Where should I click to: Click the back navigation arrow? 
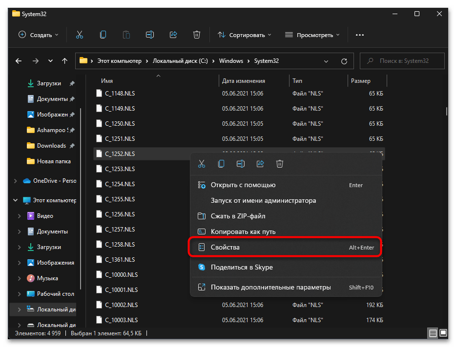pyautogui.click(x=19, y=60)
